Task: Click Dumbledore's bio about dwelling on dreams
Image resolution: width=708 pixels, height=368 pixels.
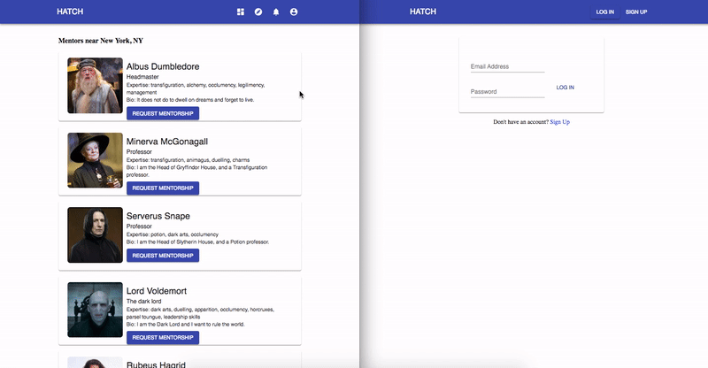Action: 190,100
